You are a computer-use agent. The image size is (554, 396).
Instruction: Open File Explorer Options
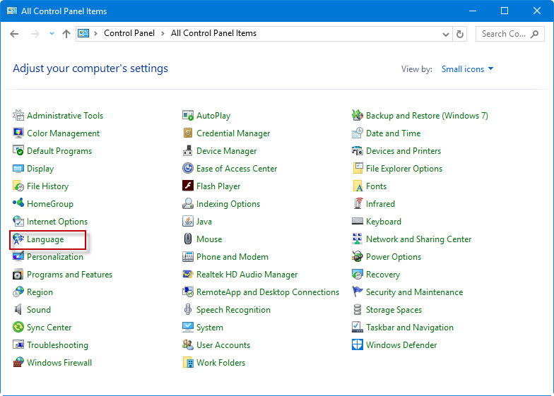click(x=404, y=169)
